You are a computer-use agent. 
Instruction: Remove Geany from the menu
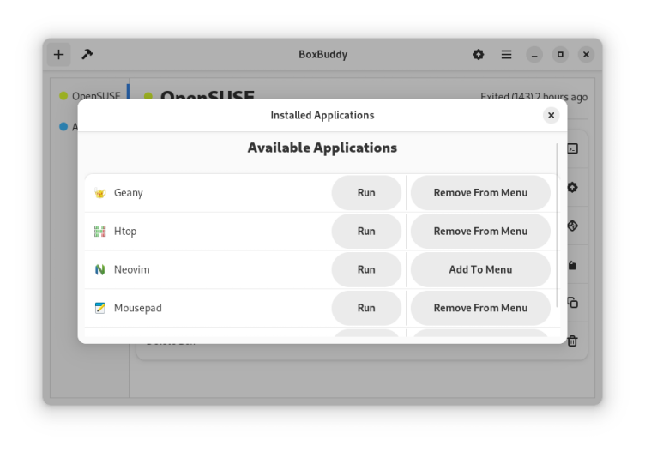click(480, 193)
